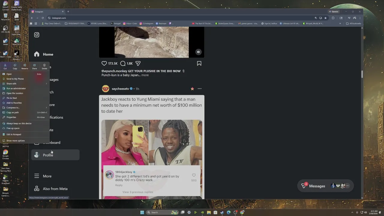Screen dimensions: 384x216
Task: Choose Open in the context menu
Action: [x=25, y=74]
